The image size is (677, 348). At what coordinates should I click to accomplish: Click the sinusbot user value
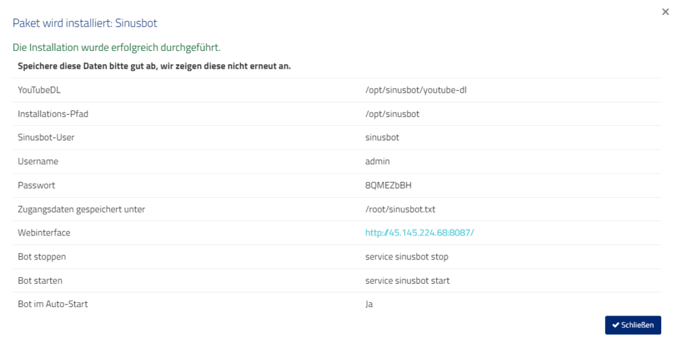(x=382, y=138)
